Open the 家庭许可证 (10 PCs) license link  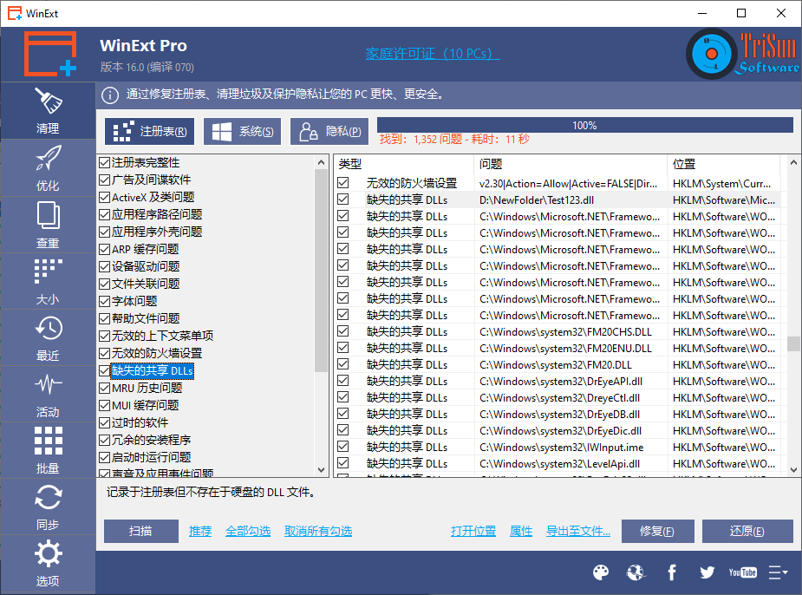pyautogui.click(x=433, y=53)
